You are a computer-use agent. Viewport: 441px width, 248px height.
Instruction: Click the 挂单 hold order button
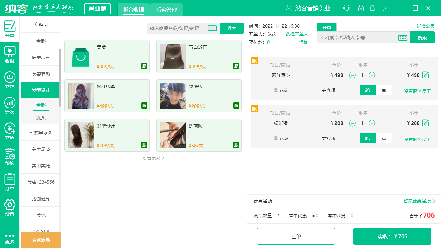coord(296,236)
